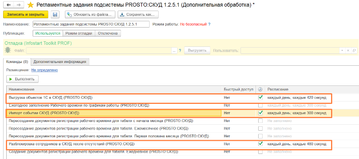This screenshot has width=359, height=159.
Task: Open file chooser ellipsis button for Файл
Action: tap(174, 50)
